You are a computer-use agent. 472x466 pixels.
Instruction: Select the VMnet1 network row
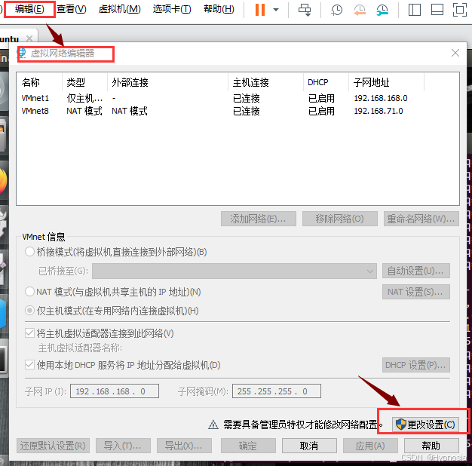click(x=238, y=98)
